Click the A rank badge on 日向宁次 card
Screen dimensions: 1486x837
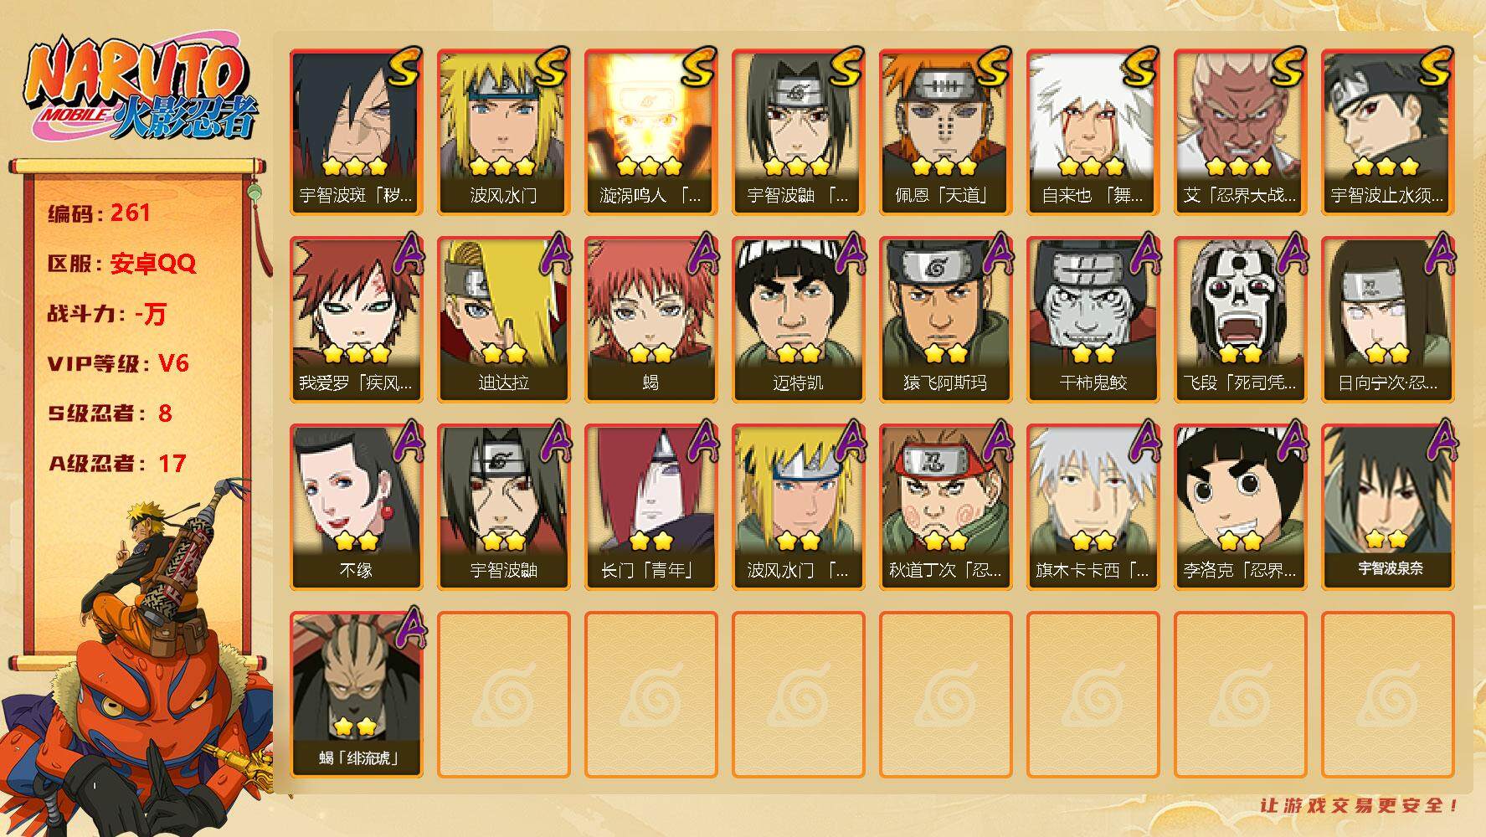tap(1439, 254)
